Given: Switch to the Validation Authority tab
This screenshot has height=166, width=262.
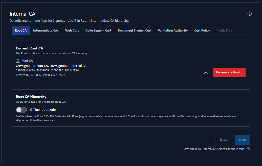Looking at the screenshot, I should click(x=173, y=31).
